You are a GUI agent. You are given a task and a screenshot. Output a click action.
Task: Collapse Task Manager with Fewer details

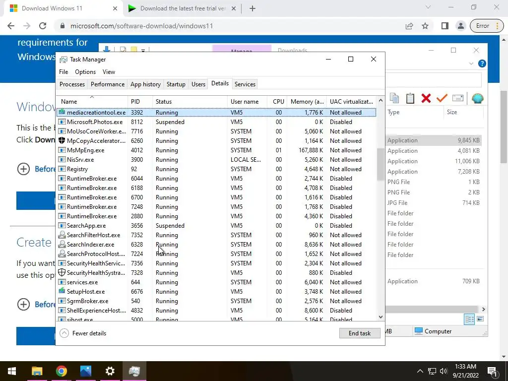83,333
